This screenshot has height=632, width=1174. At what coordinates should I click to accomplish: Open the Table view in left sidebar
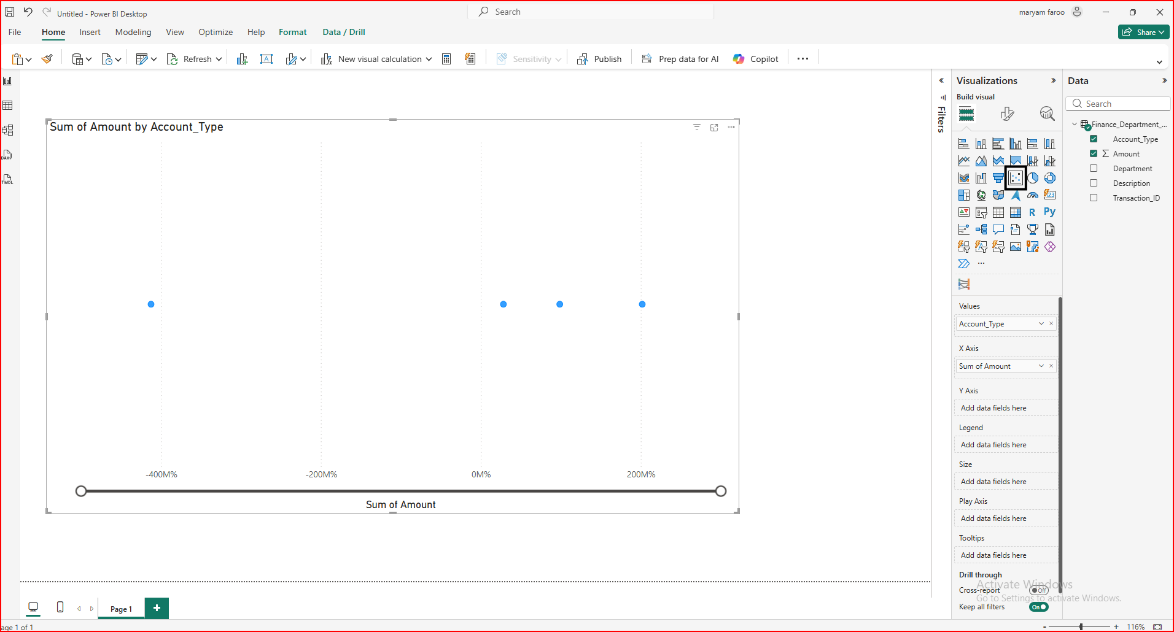[8, 106]
